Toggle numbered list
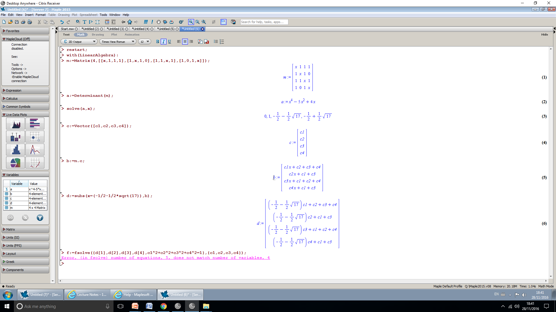 222,42
